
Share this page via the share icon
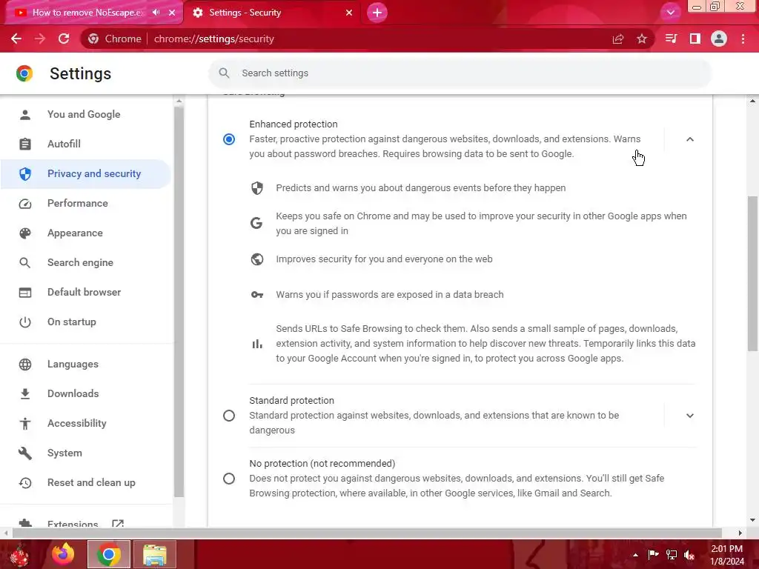coord(617,39)
